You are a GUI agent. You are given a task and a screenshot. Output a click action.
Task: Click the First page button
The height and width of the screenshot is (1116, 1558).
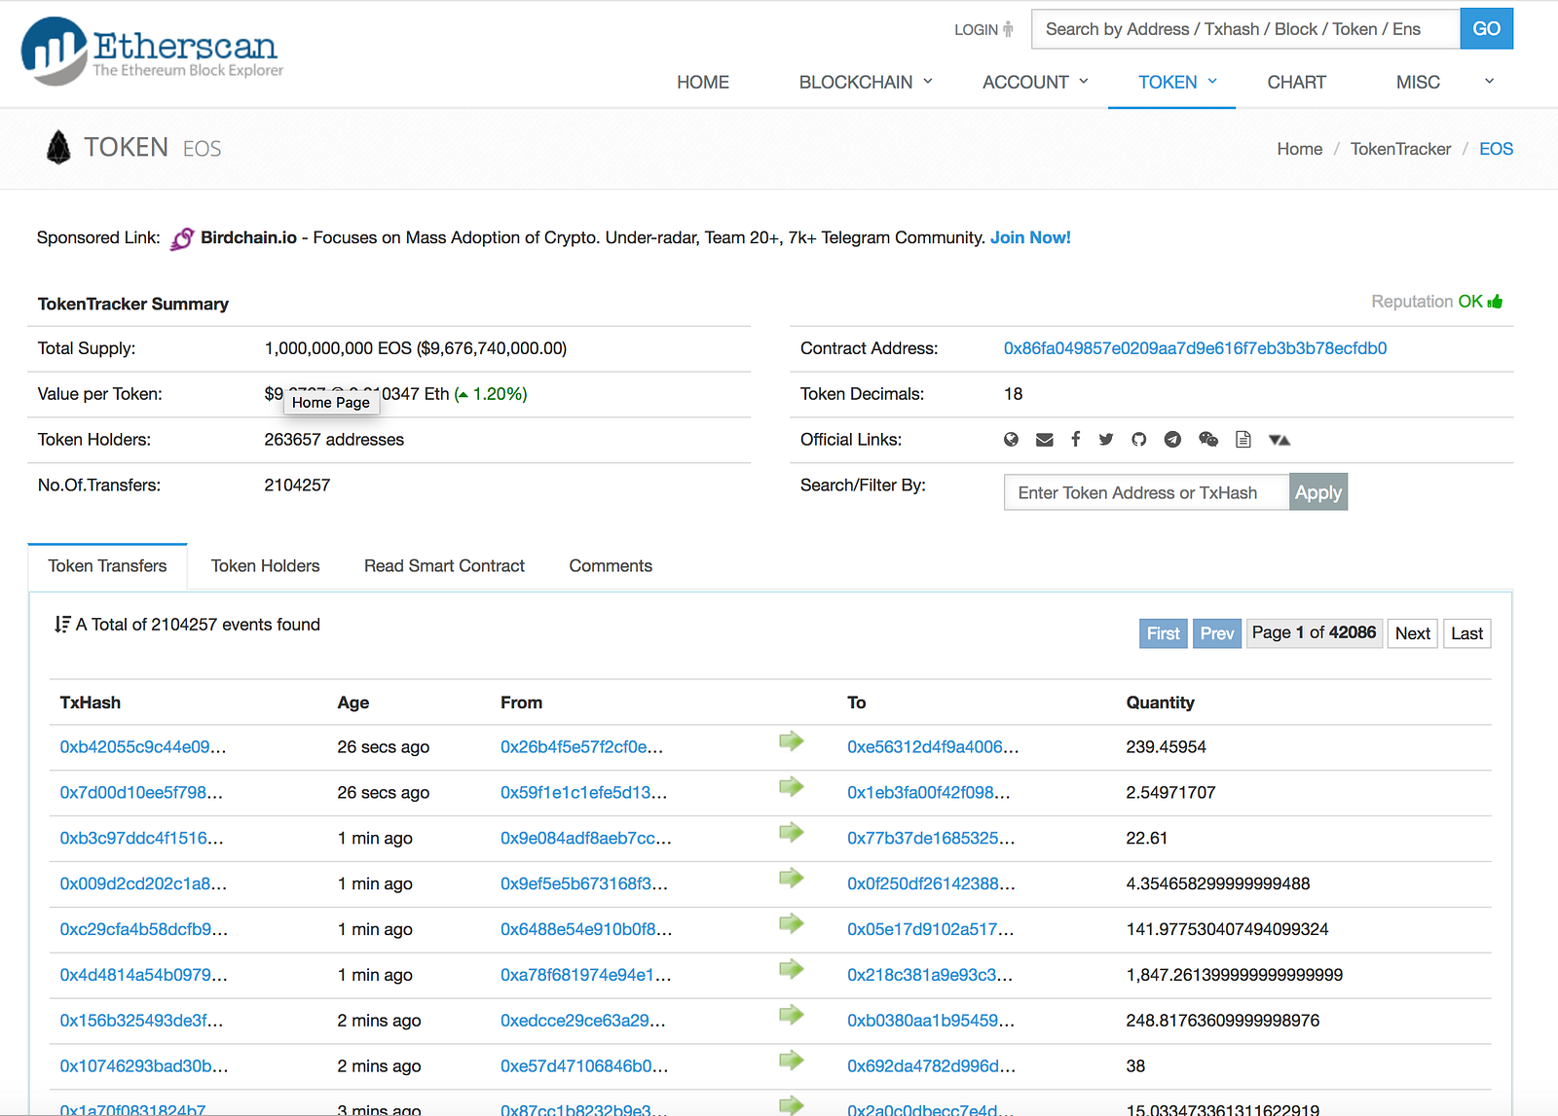click(x=1164, y=633)
